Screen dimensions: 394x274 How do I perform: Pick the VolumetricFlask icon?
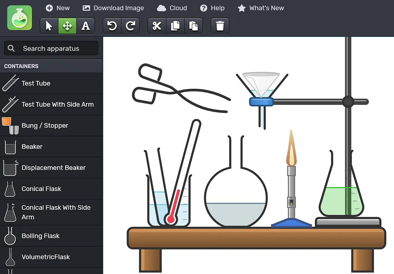point(10,257)
